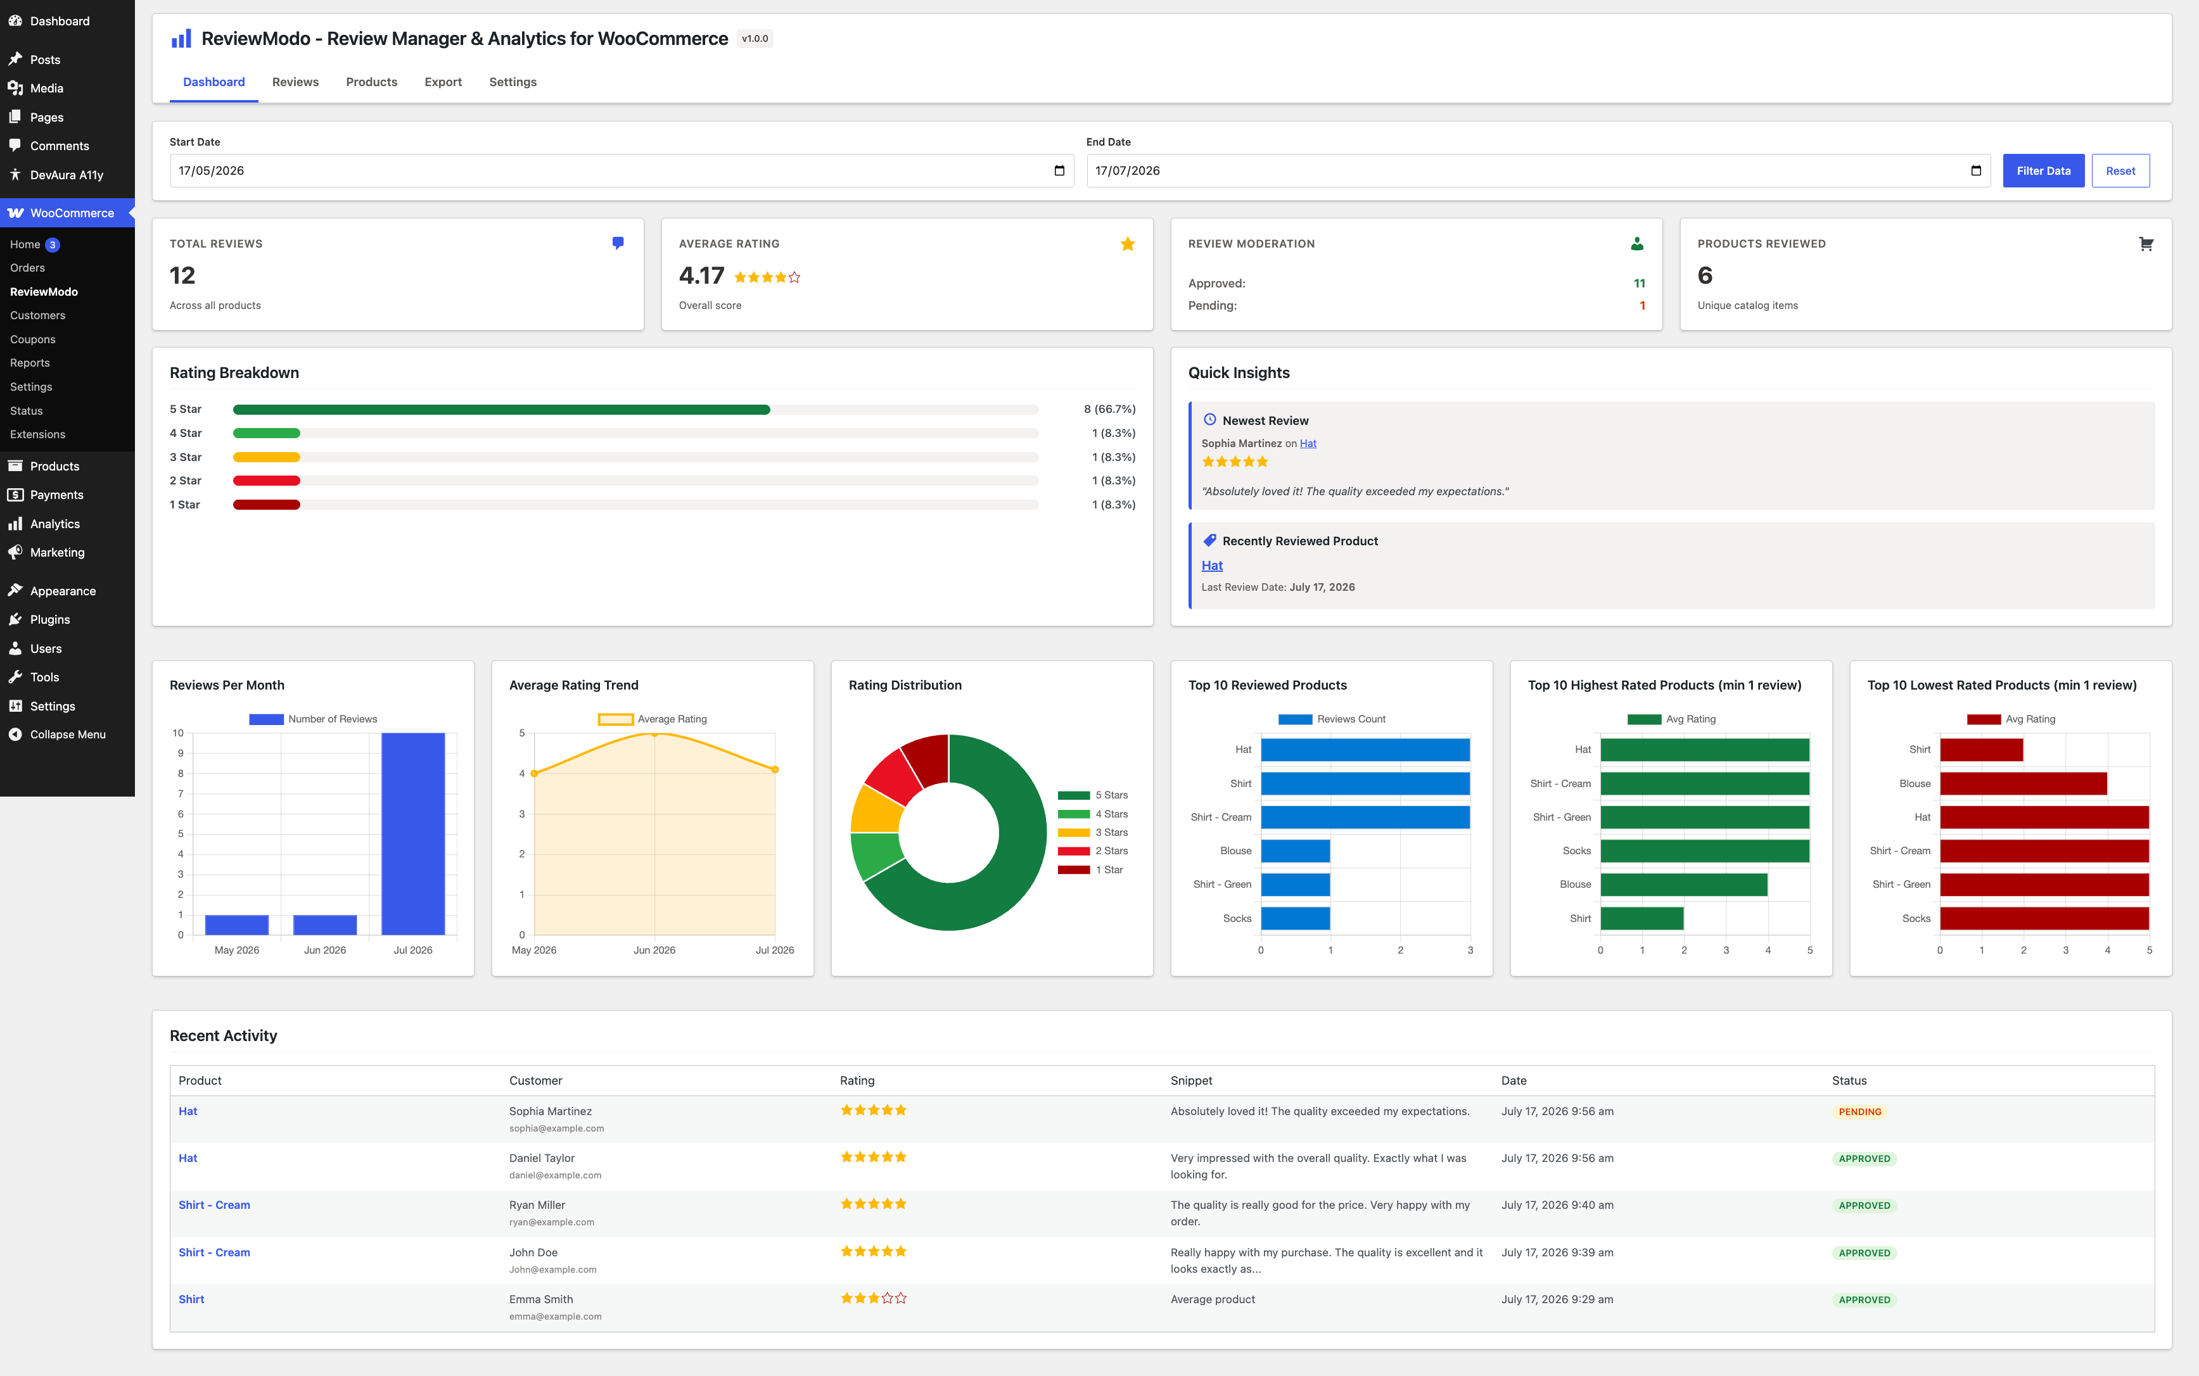Open Start Date calendar picker icon
The height and width of the screenshot is (1376, 2199).
pyautogui.click(x=1059, y=171)
